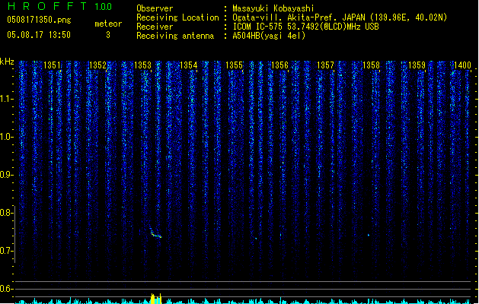Click the 0.6 frequency axis label

click(x=7, y=289)
